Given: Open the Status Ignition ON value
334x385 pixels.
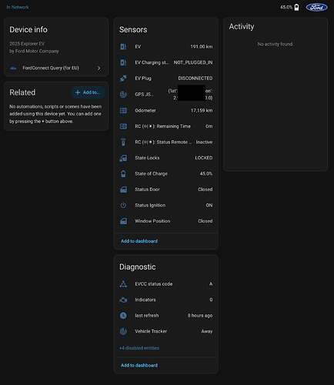Looking at the screenshot, I should pos(209,206).
